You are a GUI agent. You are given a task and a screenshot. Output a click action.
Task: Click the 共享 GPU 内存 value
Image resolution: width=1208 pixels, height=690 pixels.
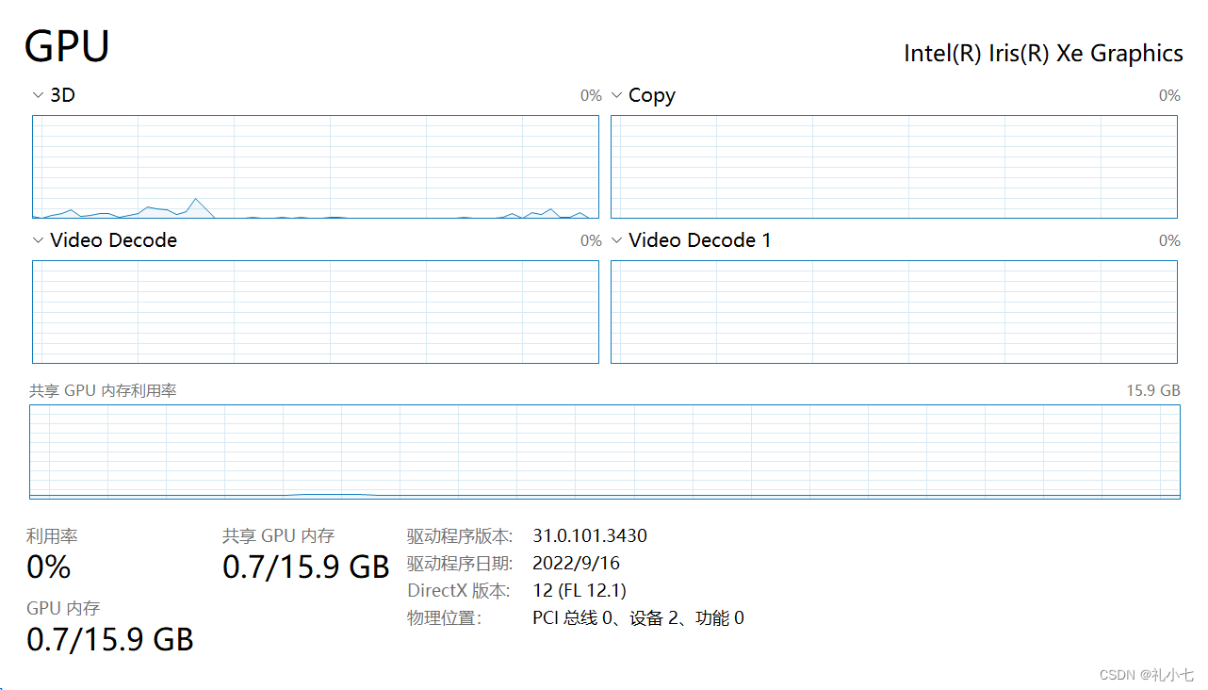(305, 567)
